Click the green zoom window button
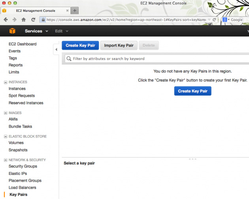249x199 pixels. tap(15, 3)
